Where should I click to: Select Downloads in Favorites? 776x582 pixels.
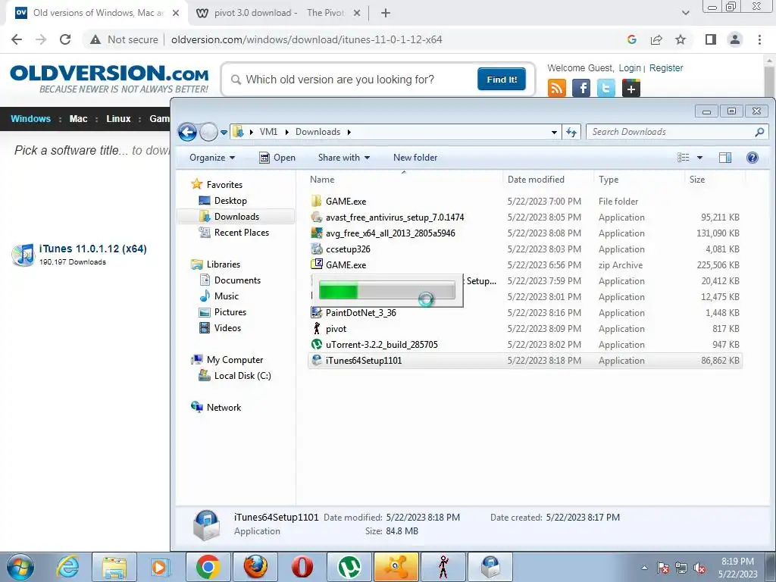coord(236,216)
